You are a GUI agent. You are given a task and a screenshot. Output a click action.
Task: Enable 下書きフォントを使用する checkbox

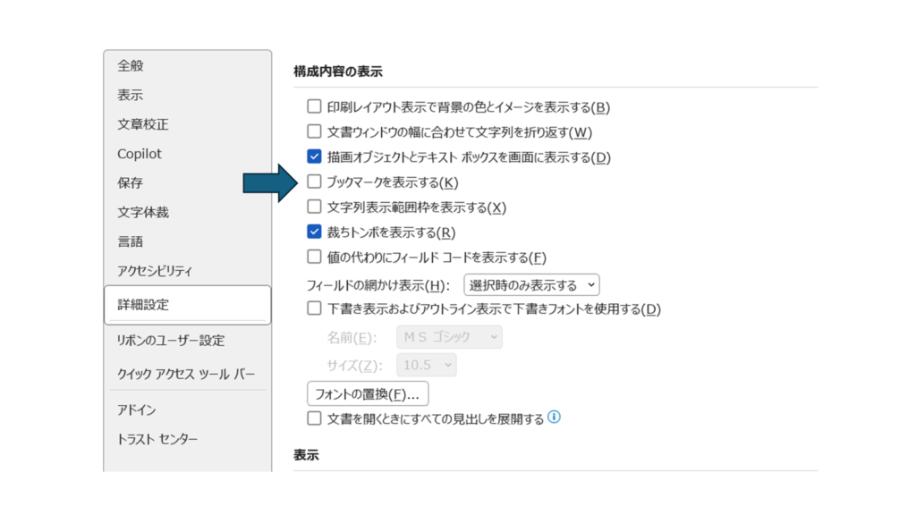click(x=314, y=309)
